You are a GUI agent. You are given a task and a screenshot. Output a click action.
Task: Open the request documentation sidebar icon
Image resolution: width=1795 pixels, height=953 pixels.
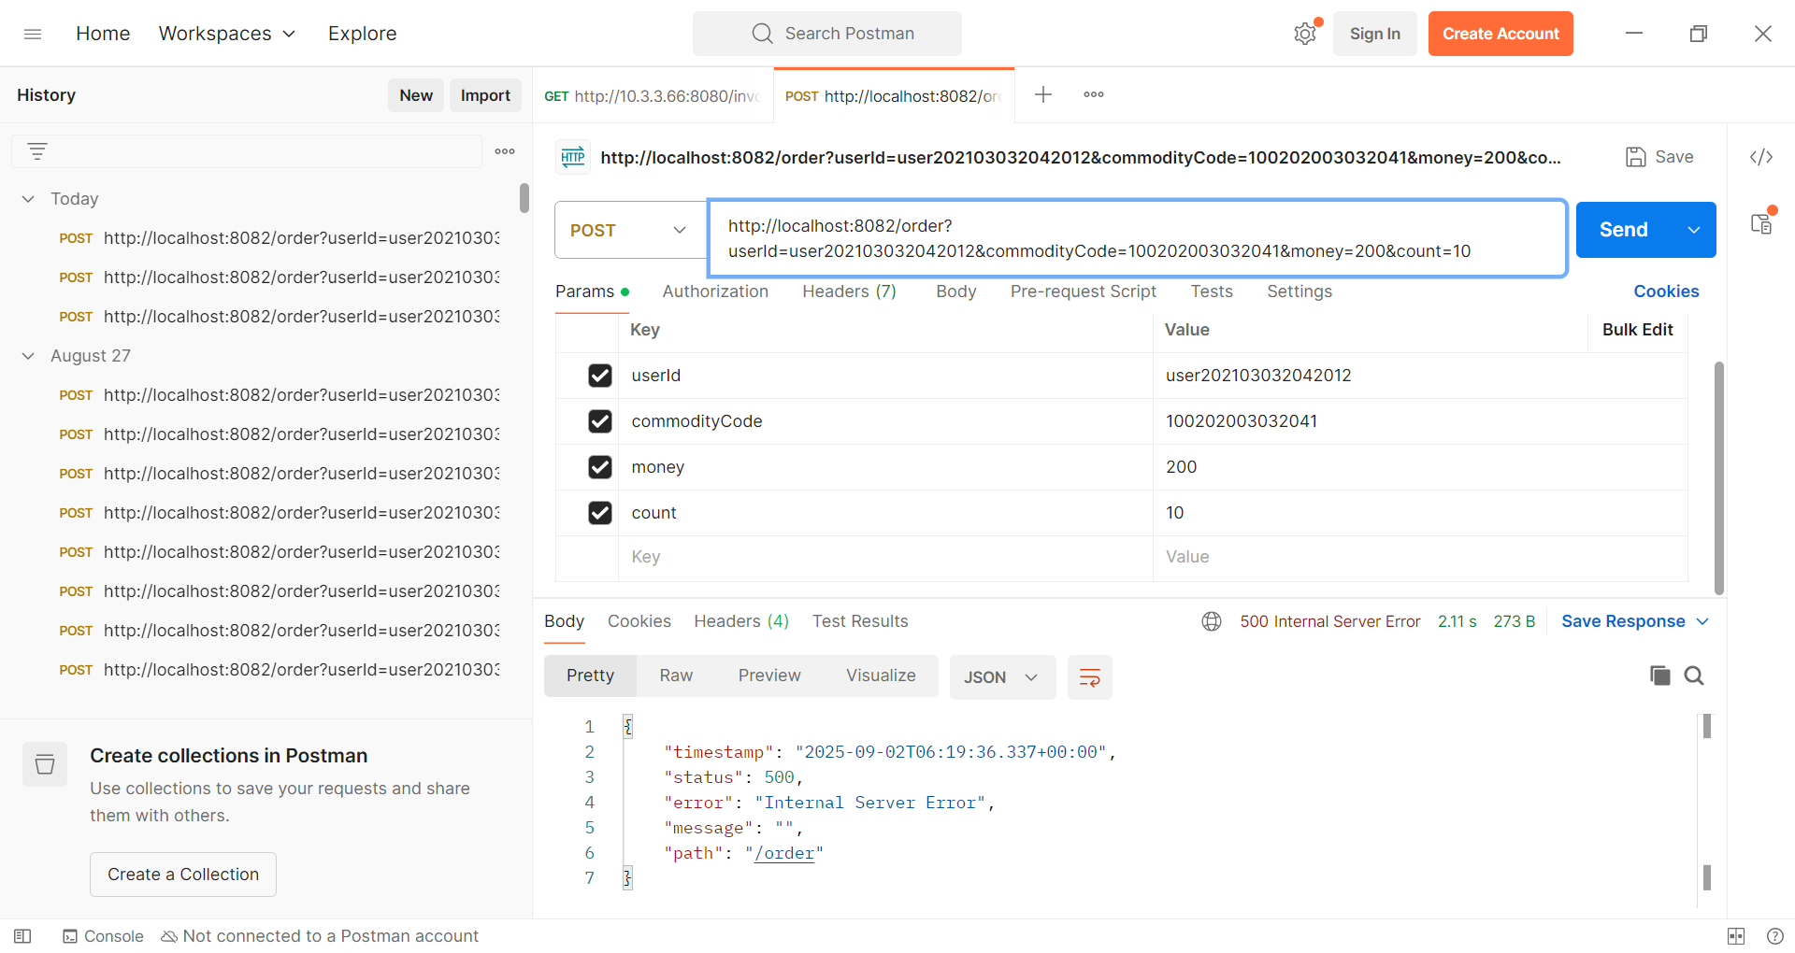pos(1761,224)
